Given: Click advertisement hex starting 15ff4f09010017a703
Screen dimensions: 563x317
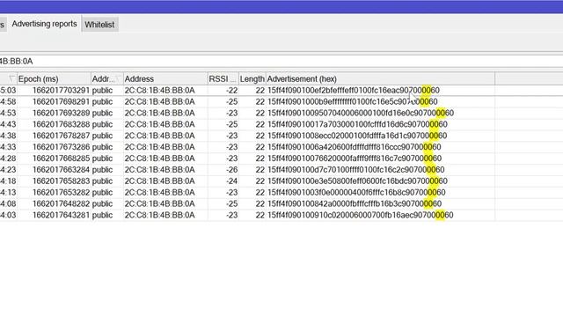Looking at the screenshot, I should pos(357,124).
